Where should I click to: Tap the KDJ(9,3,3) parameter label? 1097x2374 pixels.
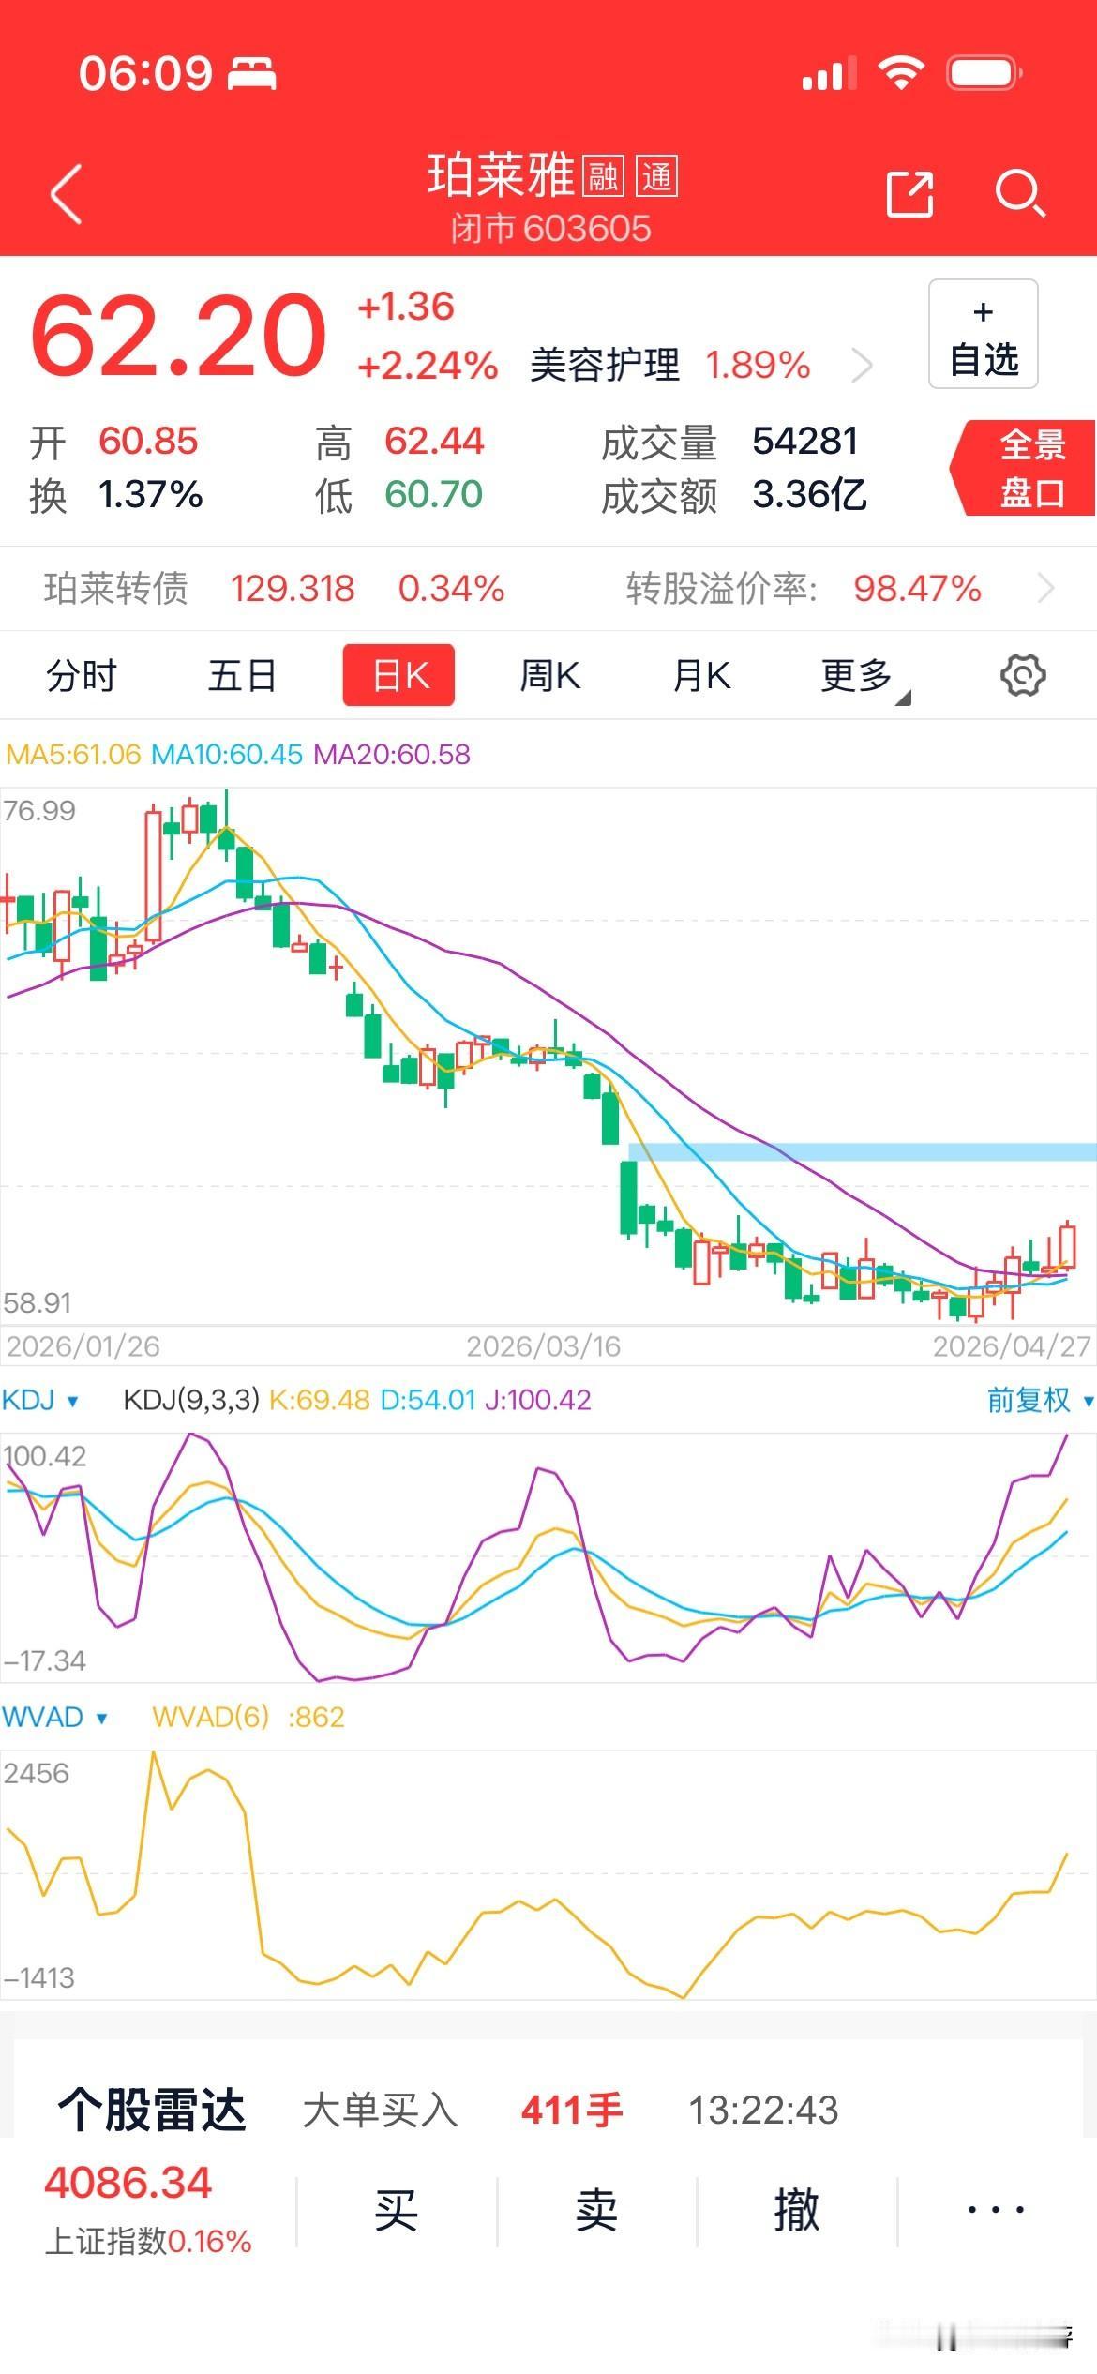191,1400
